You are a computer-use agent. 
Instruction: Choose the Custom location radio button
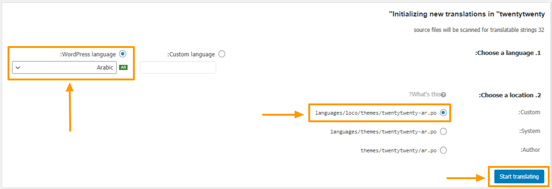tap(443, 113)
